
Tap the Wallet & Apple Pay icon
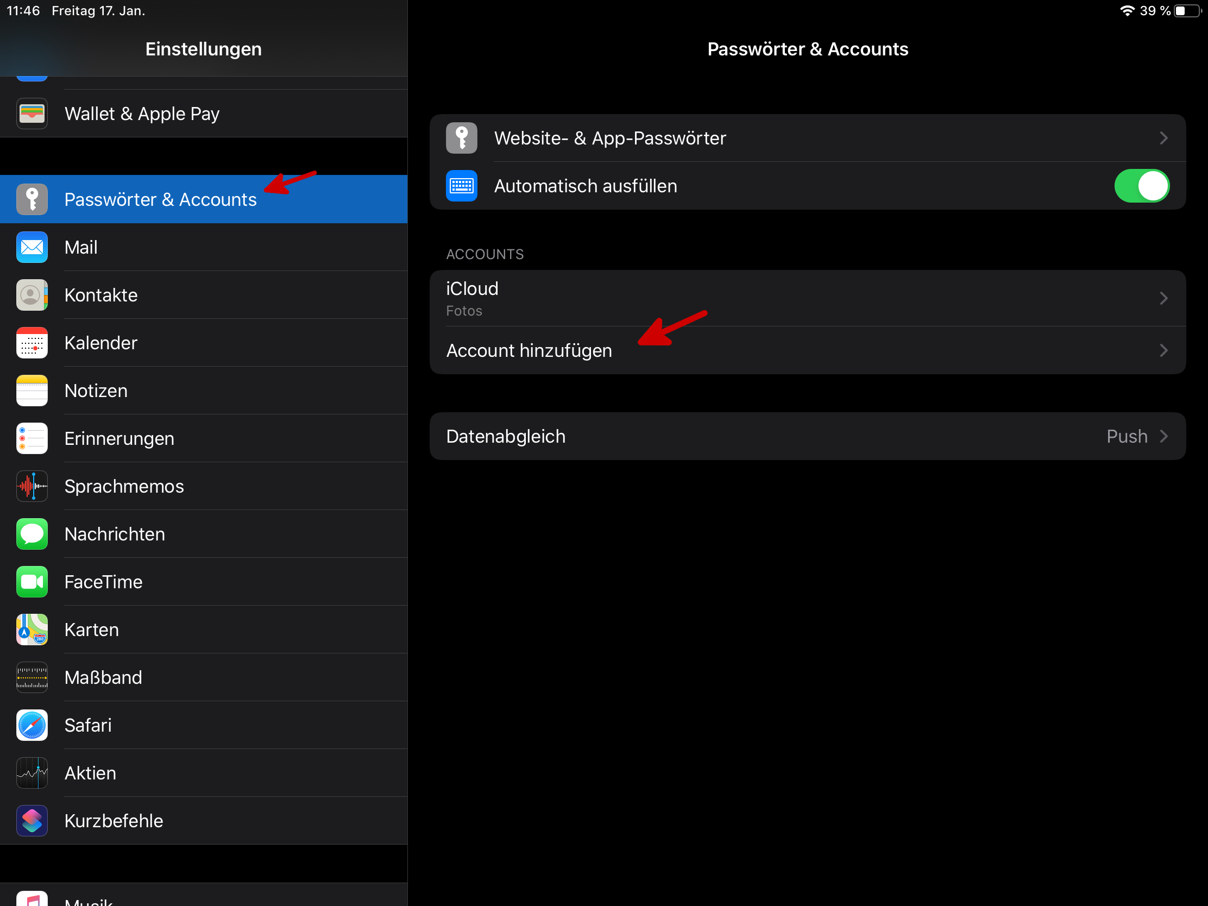click(32, 114)
